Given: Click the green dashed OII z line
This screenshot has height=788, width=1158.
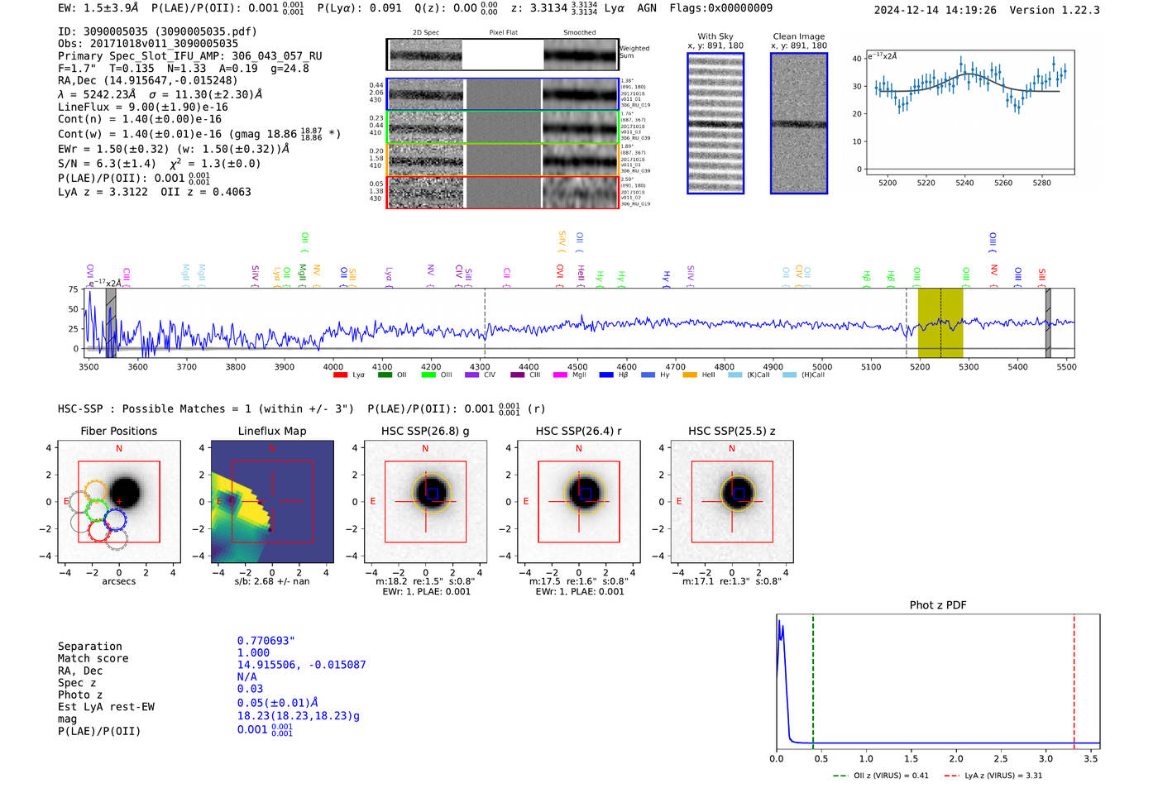Looking at the screenshot, I should (813, 681).
